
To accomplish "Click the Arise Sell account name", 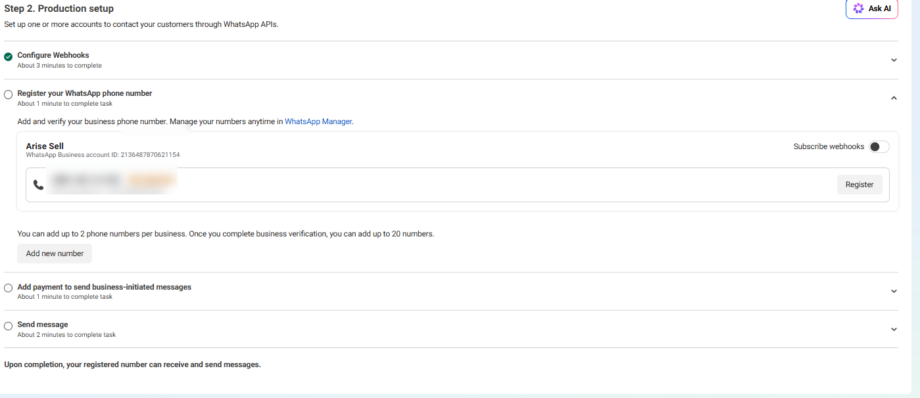I will [45, 146].
